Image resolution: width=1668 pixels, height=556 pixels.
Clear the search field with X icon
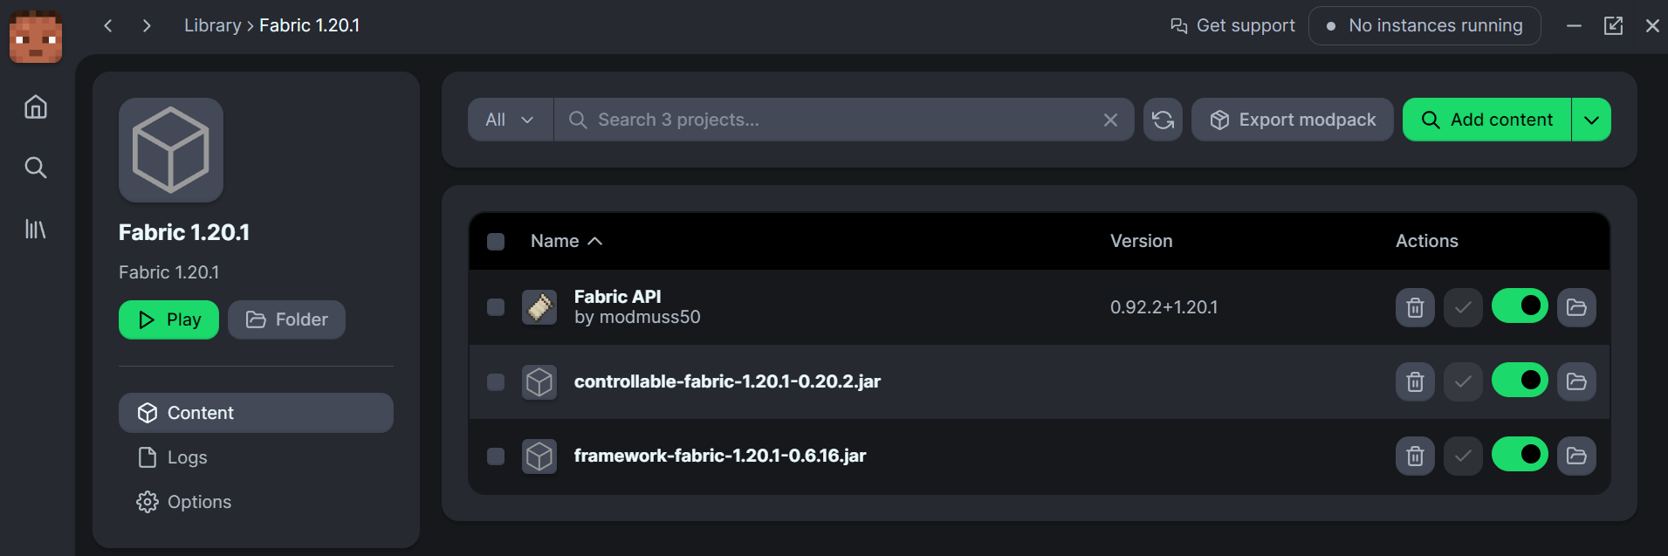[1110, 120]
